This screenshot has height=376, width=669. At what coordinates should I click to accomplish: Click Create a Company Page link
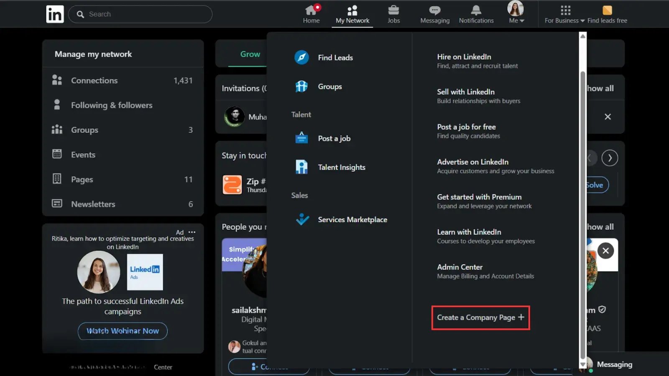tap(480, 318)
